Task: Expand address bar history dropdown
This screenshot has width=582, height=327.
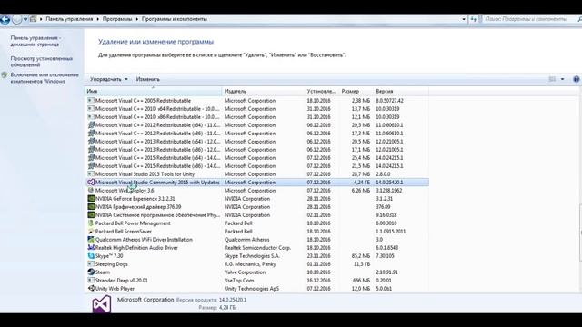Action: pyautogui.click(x=464, y=19)
